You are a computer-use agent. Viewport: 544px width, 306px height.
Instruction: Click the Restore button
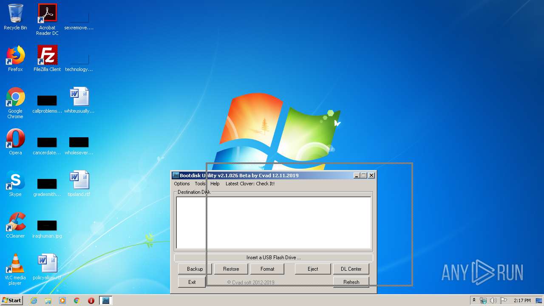coord(231,269)
